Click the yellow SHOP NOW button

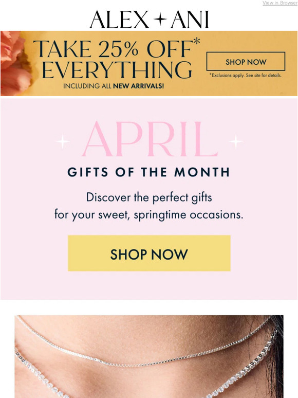click(149, 253)
